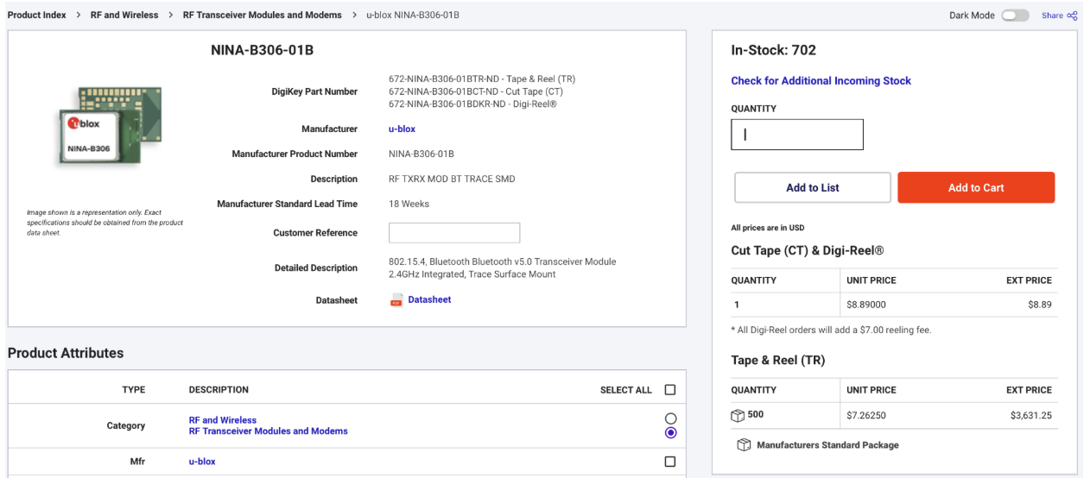The width and height of the screenshot is (1084, 478).
Task: Click the Manufacturers Standard Package label
Action: 827,445
